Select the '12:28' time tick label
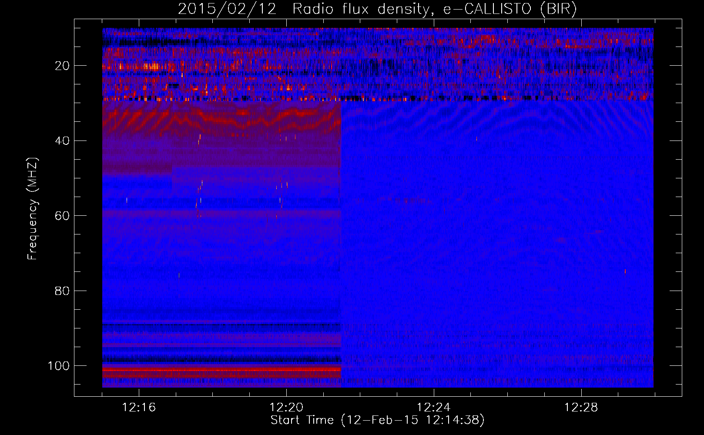This screenshot has height=435, width=704. point(581,407)
